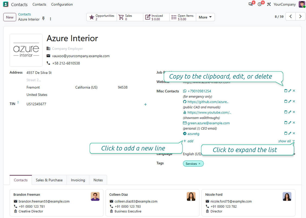Click the record counter 8 / 59
This screenshot has width=306, height=218.
[x=279, y=17]
